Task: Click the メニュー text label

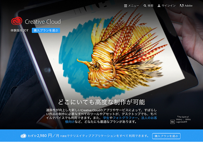Action: pos(134,6)
